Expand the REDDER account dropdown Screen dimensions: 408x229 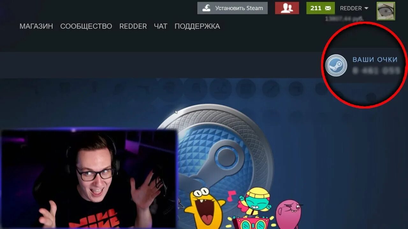[x=354, y=8]
